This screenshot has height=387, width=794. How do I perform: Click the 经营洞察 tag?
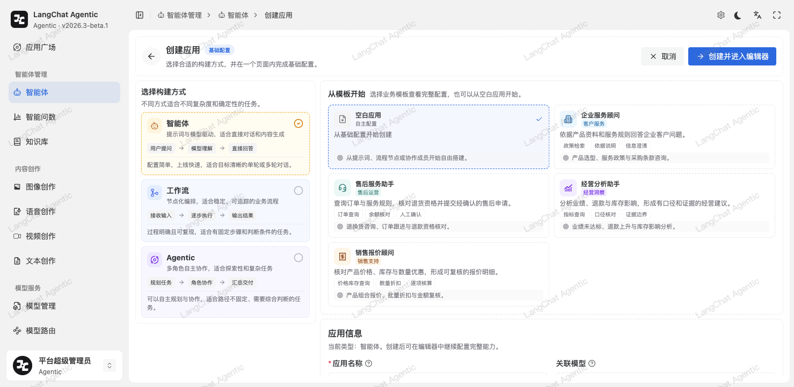click(x=594, y=193)
